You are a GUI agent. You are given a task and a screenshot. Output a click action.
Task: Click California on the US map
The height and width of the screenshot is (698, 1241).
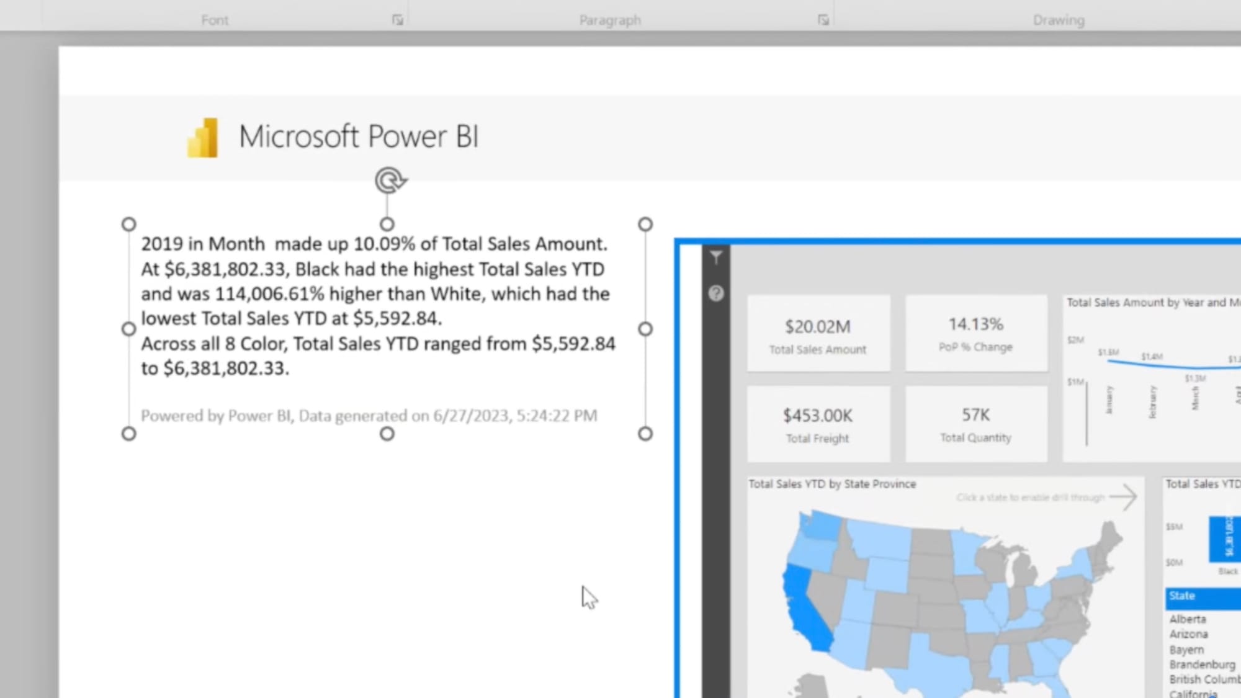pyautogui.click(x=804, y=611)
